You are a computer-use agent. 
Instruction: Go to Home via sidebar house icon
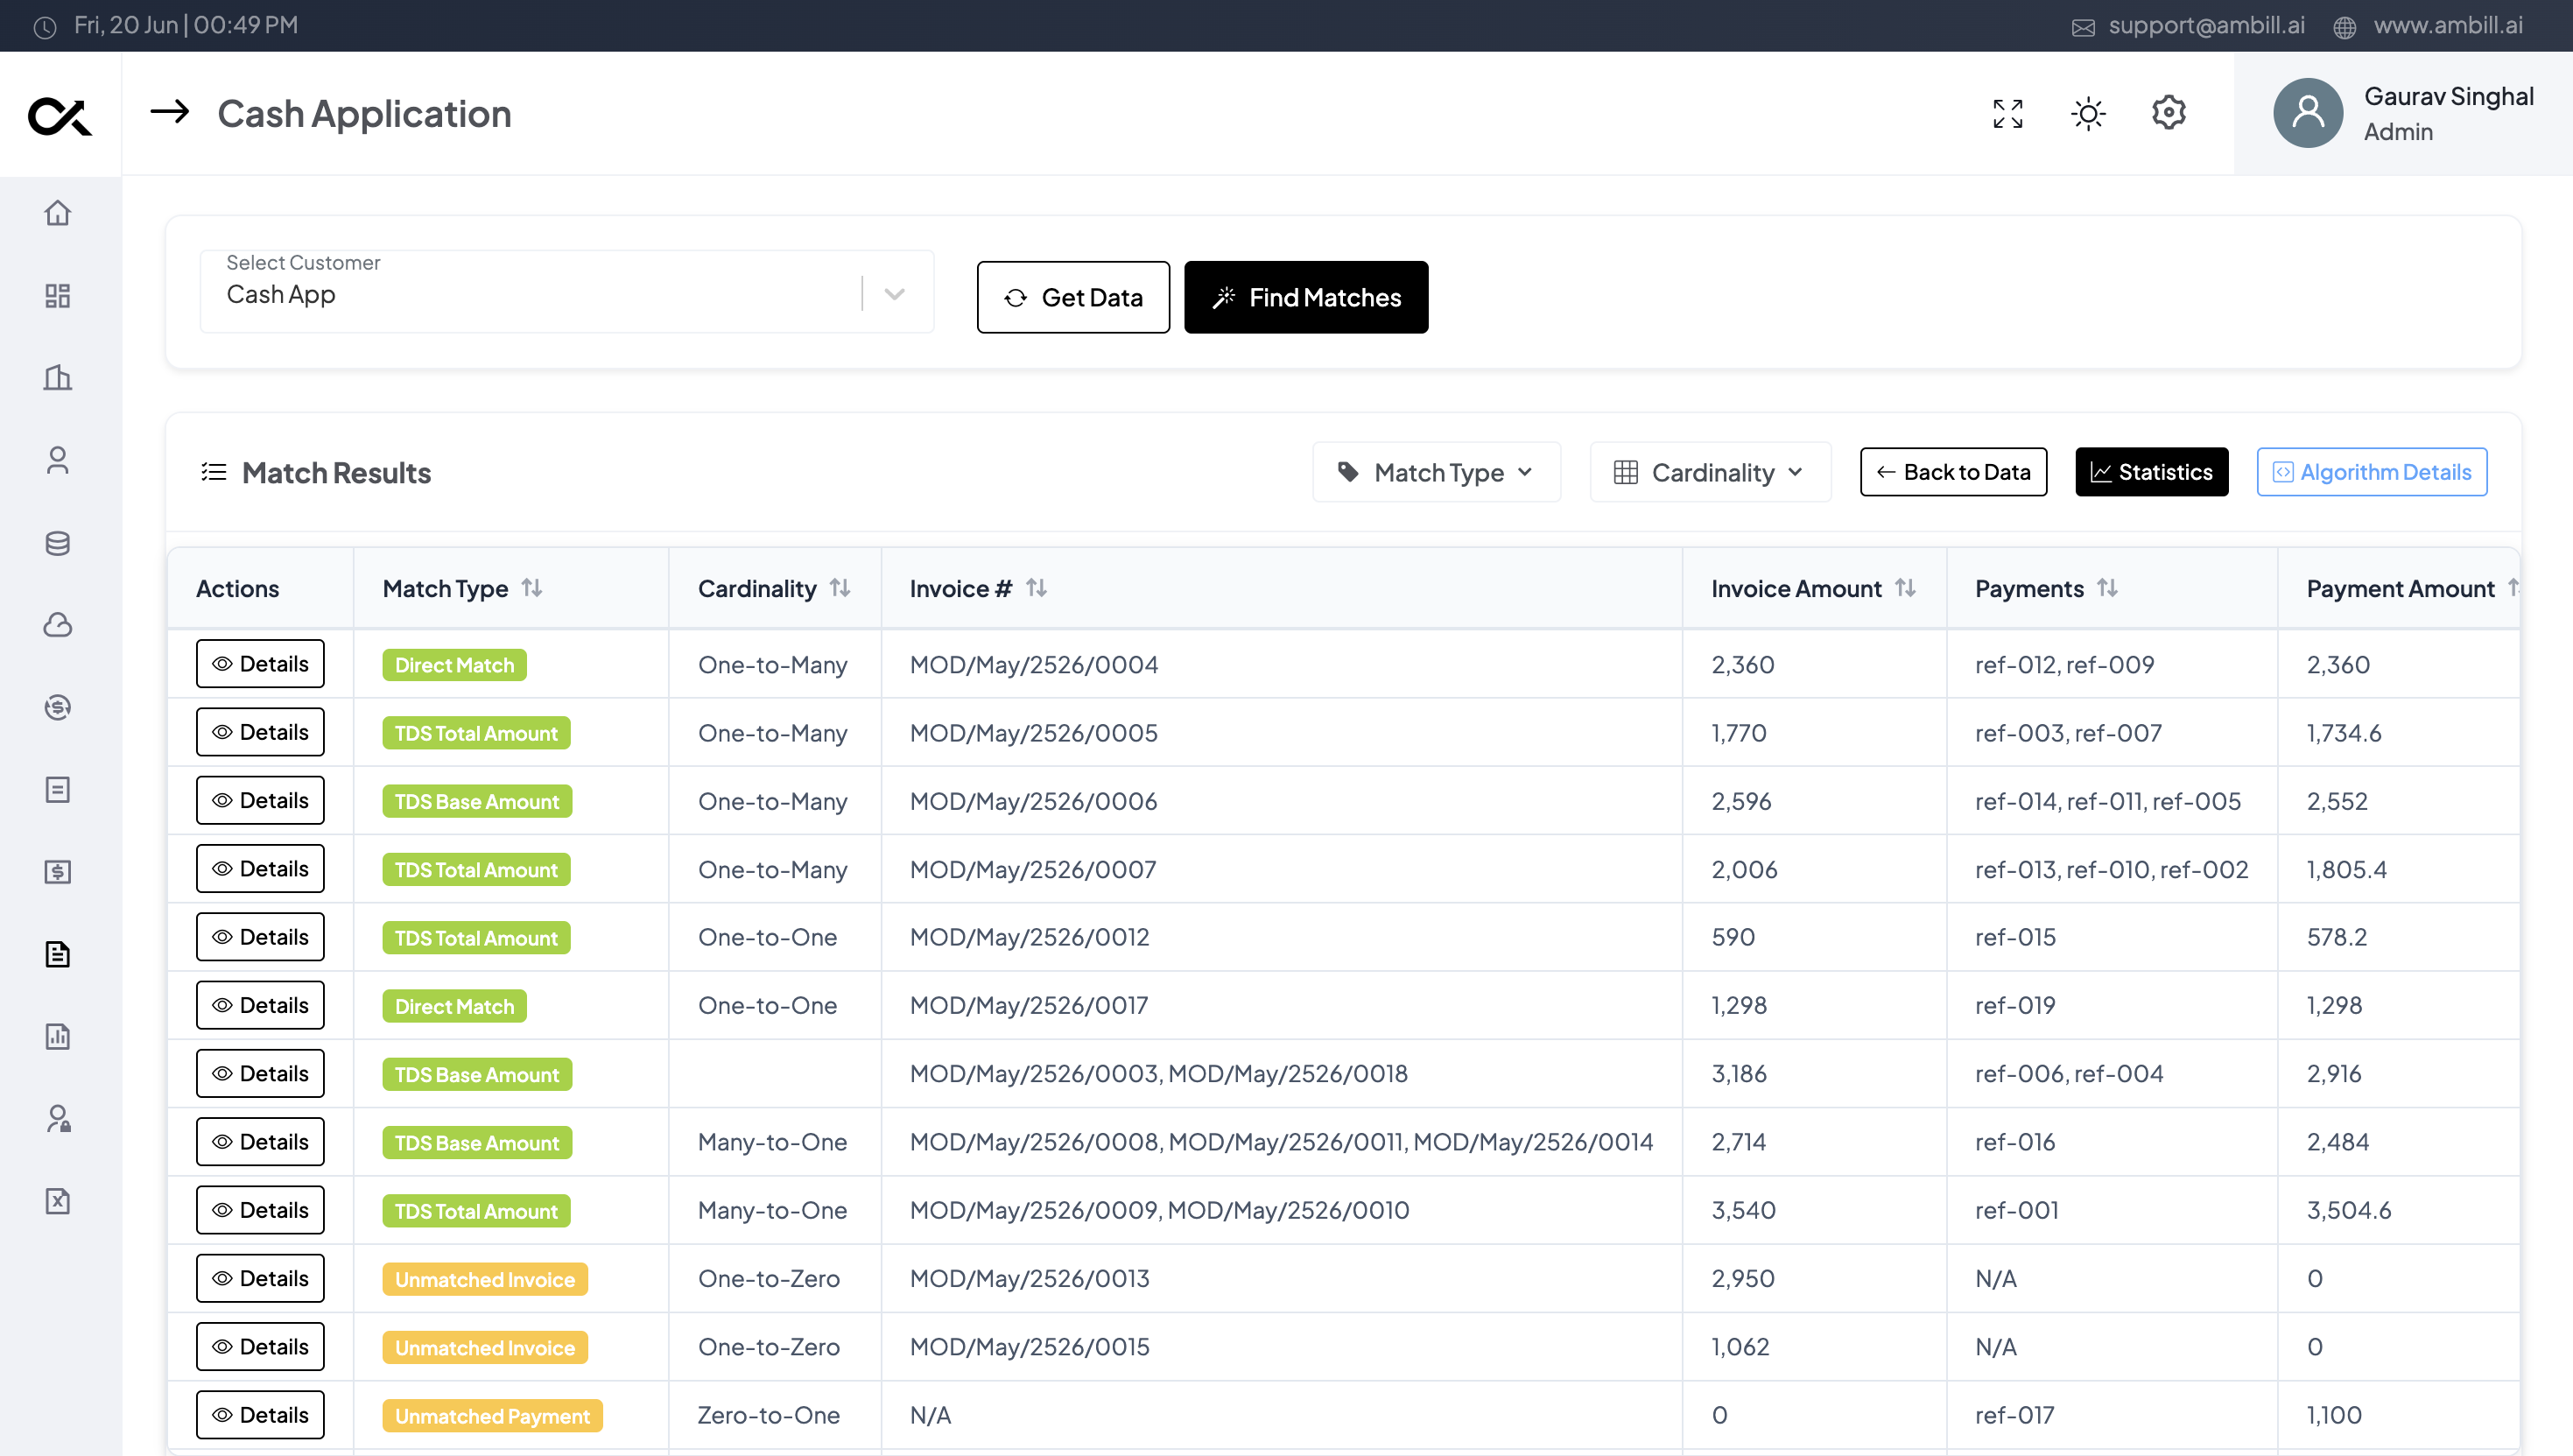pyautogui.click(x=58, y=213)
